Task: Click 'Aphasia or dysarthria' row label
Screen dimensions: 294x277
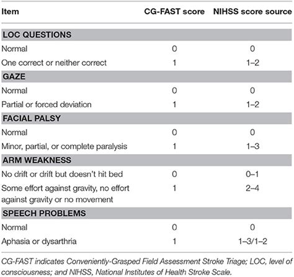Action: pyautogui.click(x=39, y=242)
